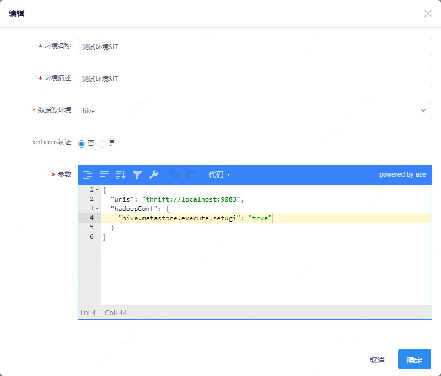Viewport: 441px width, 376px height.
Task: Select the 是 radio for kerberos authentication
Action: coord(103,144)
